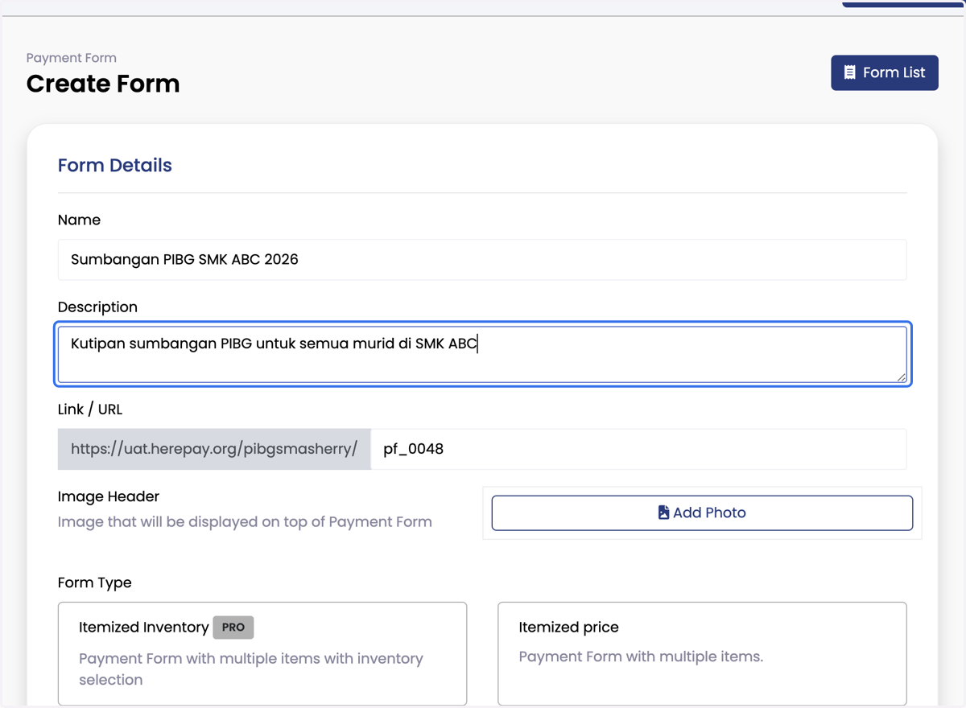Edit the pf_0048 URL slug field
Viewport: 966px width, 708px height.
(x=638, y=449)
